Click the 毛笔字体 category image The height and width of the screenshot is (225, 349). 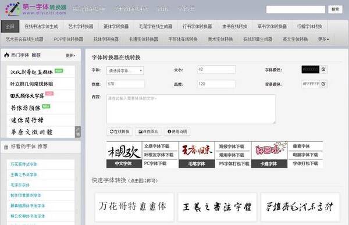click(197, 151)
